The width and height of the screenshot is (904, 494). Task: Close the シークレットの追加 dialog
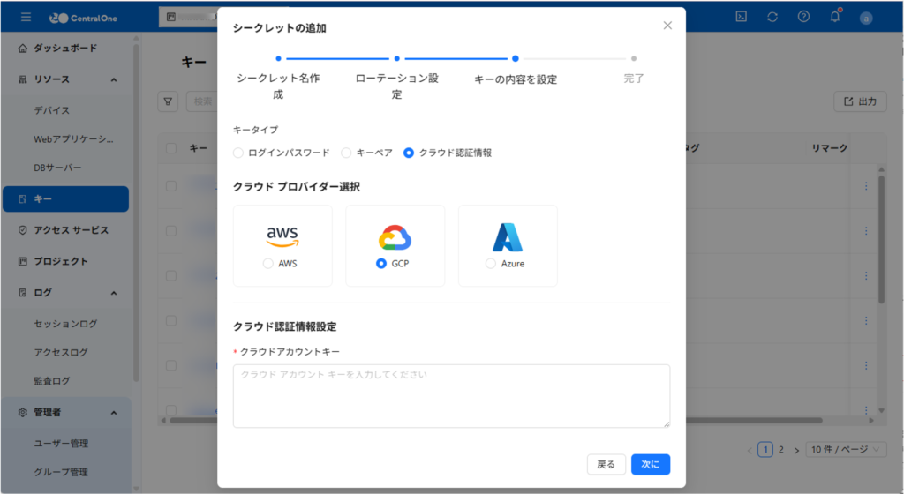coord(667,26)
